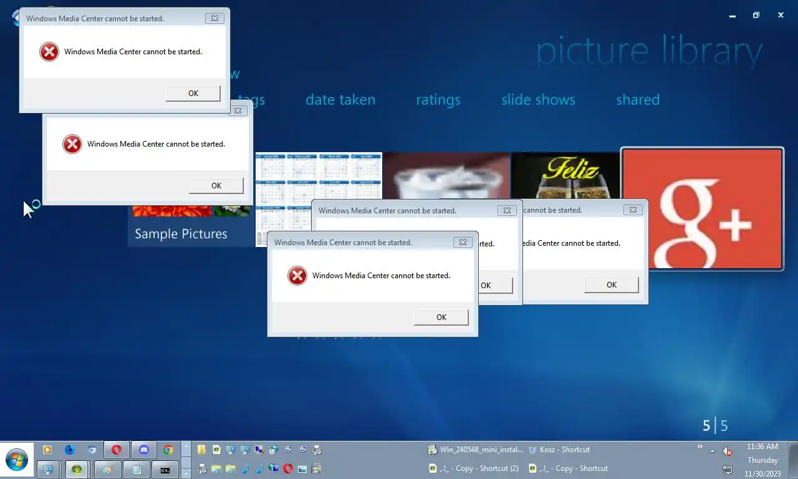Close the error dialog next to the Google+ tile
This screenshot has height=479, width=798.
click(x=632, y=210)
